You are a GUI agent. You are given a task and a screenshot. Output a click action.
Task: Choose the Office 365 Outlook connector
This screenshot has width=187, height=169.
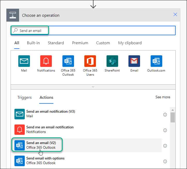click(x=68, y=61)
